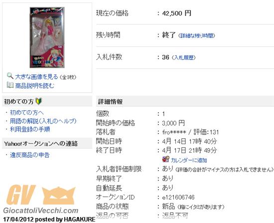274x223 pixels.
Task: Click the green beginner leaf icon
Action: tap(39, 101)
